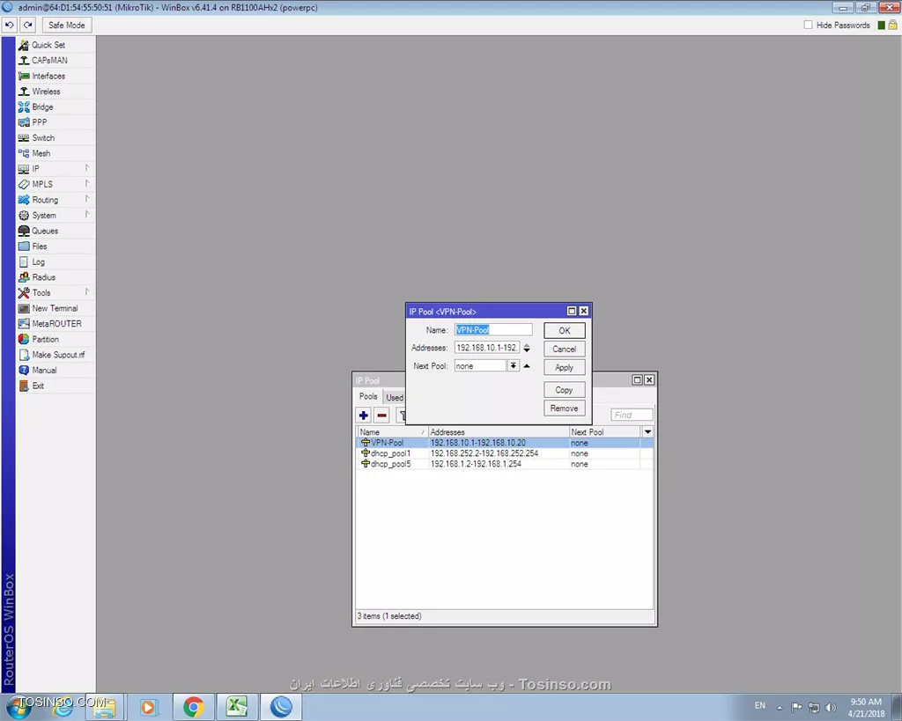Collapse Next Pool with the up arrow
The height and width of the screenshot is (721, 902).
point(527,365)
